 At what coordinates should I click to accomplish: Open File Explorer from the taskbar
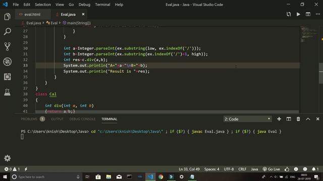pos(109,177)
